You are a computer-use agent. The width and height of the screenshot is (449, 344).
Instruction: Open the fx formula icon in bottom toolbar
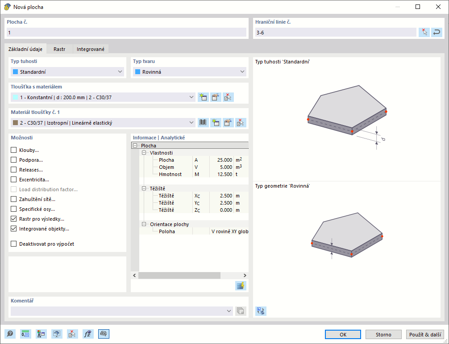pos(88,334)
